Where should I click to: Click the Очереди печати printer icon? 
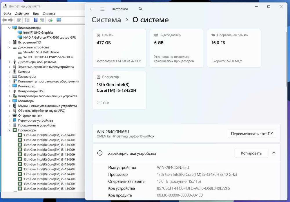pyautogui.click(x=14, y=115)
